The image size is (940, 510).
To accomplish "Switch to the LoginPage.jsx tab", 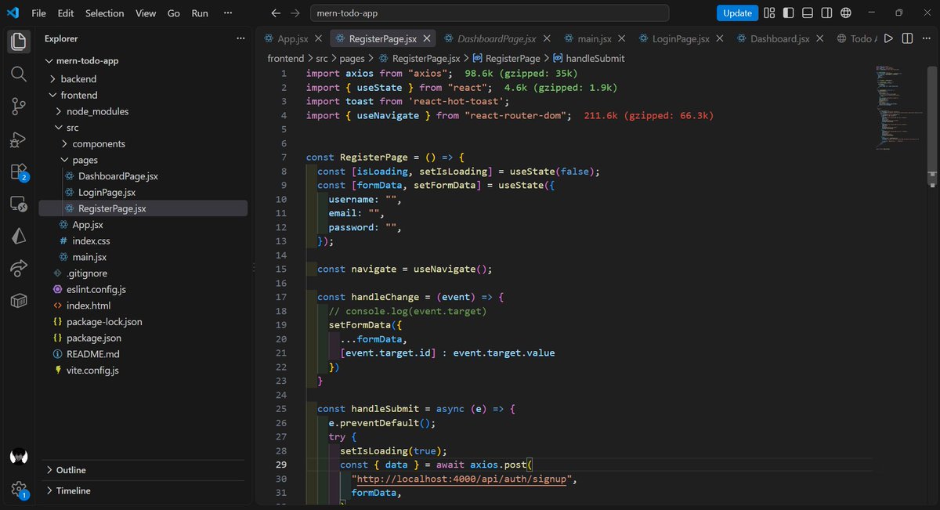I will (681, 38).
